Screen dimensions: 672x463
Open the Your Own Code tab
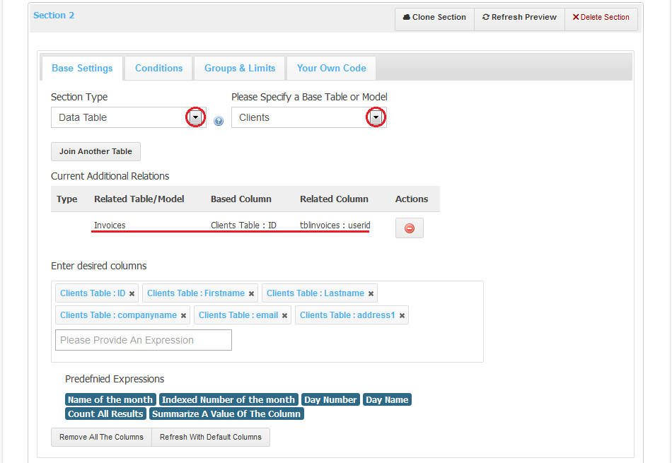click(x=331, y=68)
